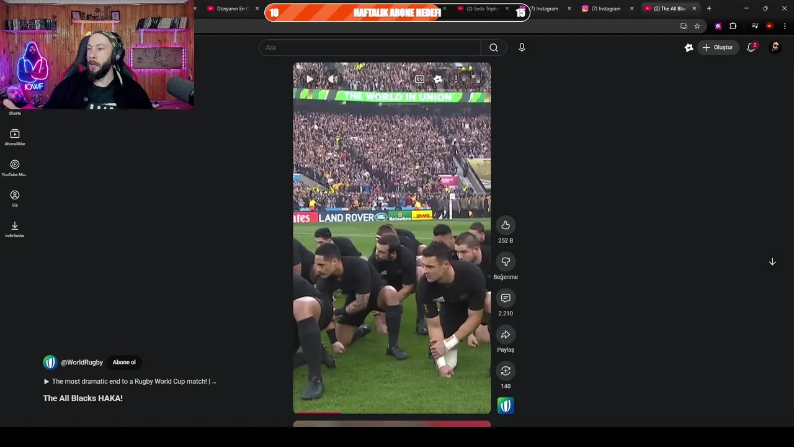Open the purple extension icon in the toolbar
794x447 pixels.
click(x=718, y=26)
